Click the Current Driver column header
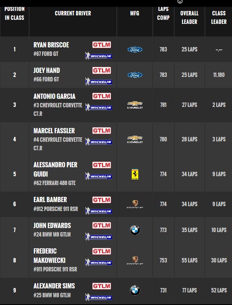 tap(73, 13)
